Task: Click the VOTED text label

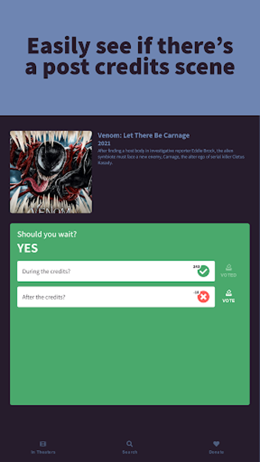Action: pos(228,275)
